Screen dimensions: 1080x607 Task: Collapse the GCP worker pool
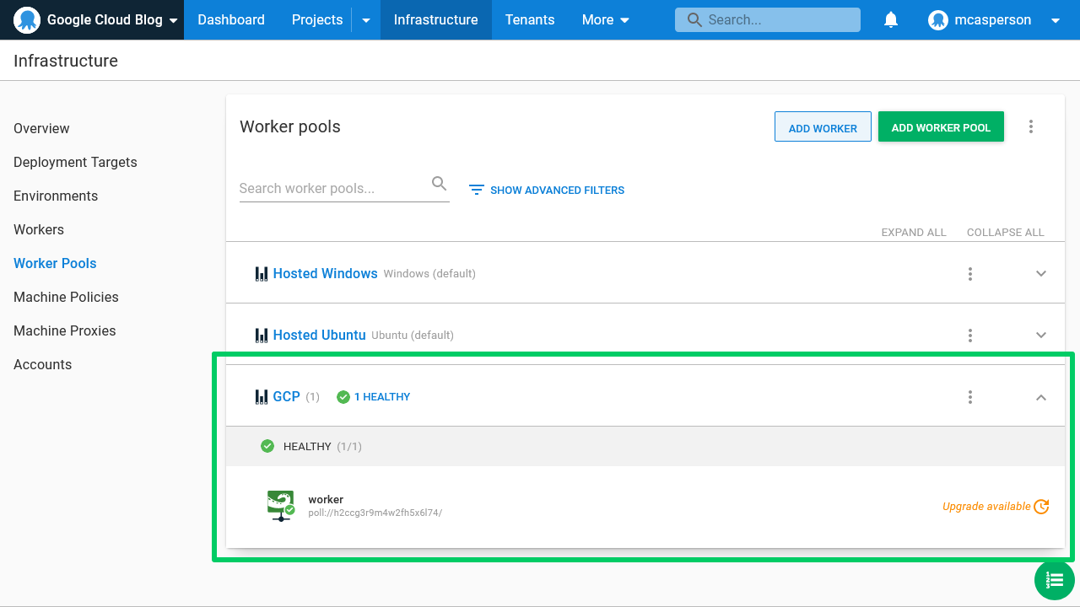point(1040,396)
